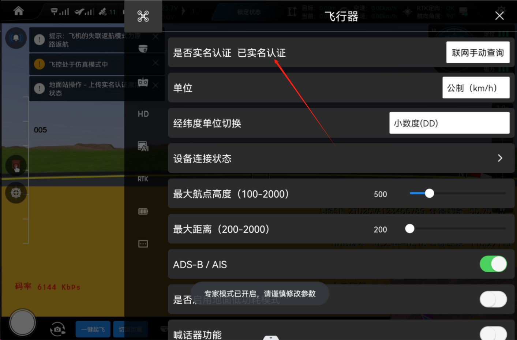Tap the orange warning icon for simulation mode
517x340 pixels.
coord(39,64)
